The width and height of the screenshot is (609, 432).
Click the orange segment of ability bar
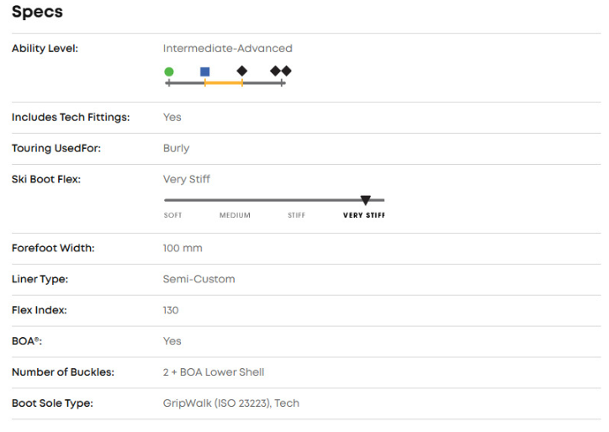pyautogui.click(x=224, y=83)
